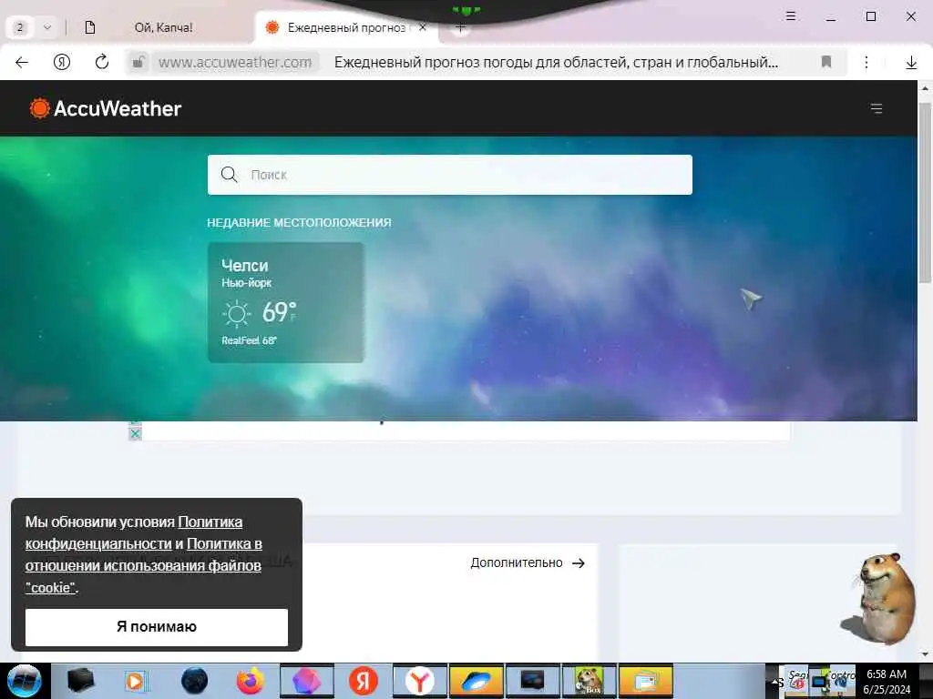Click the www.accuweather.com address field

pos(235,62)
